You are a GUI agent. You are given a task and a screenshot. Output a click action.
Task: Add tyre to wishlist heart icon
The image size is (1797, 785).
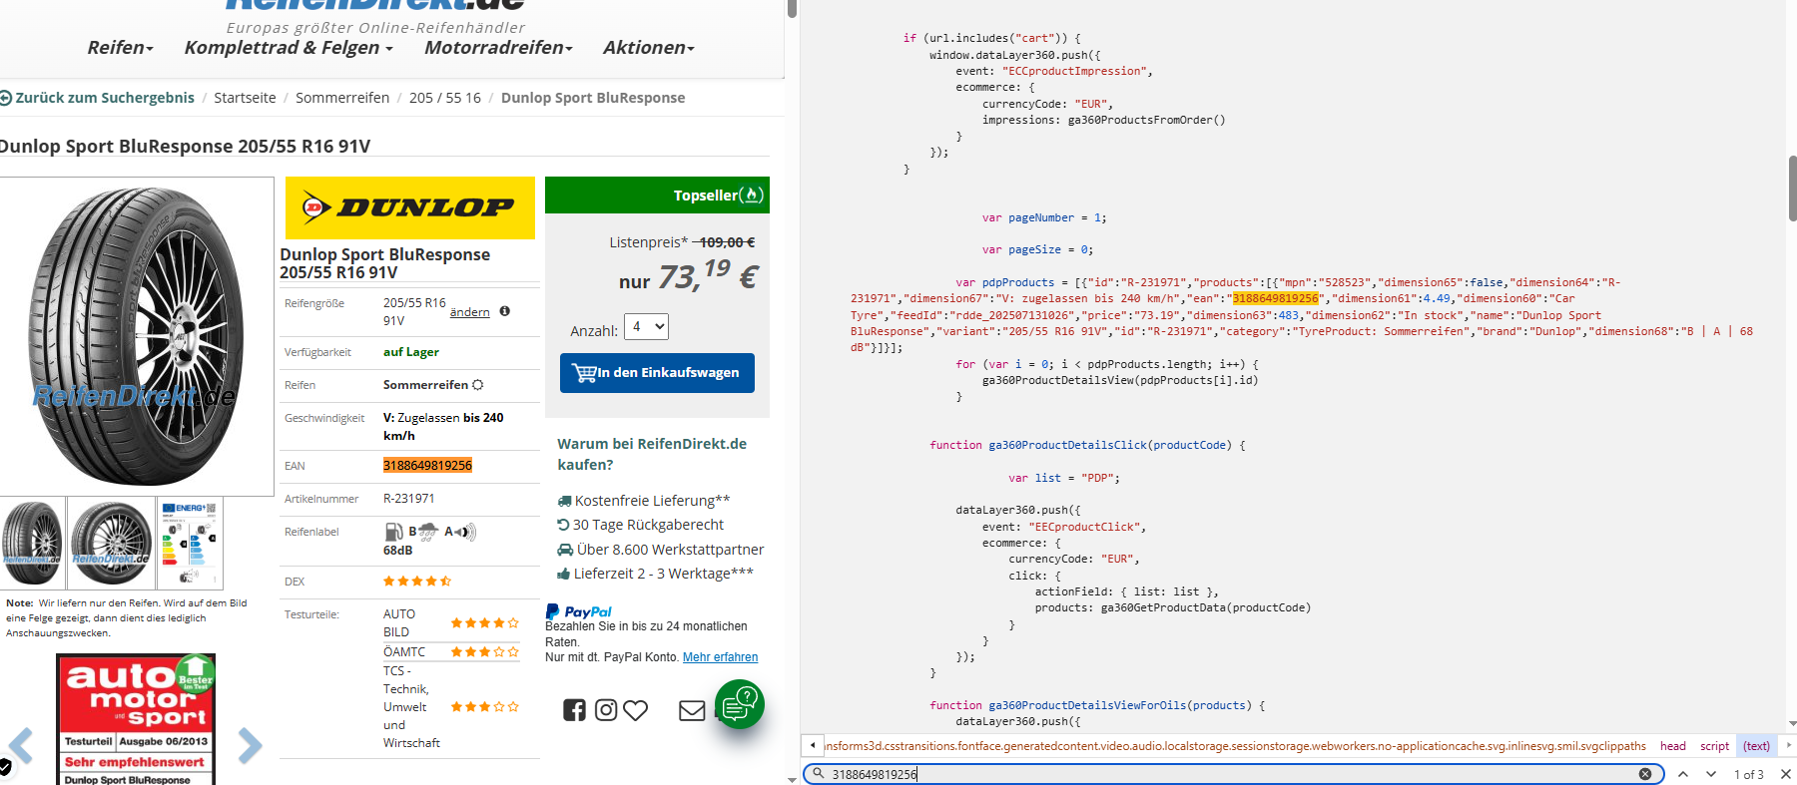[x=636, y=710]
